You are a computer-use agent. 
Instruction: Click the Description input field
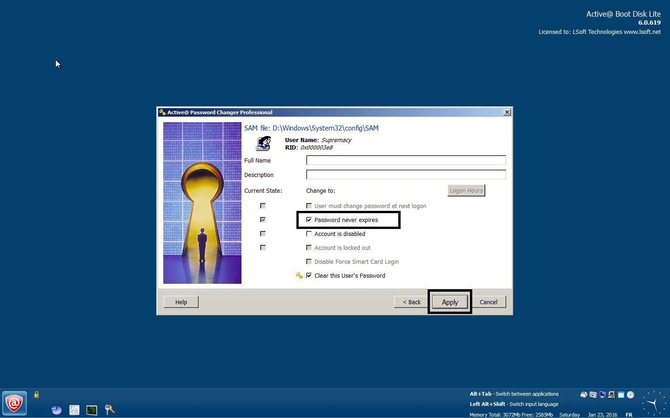tap(406, 175)
